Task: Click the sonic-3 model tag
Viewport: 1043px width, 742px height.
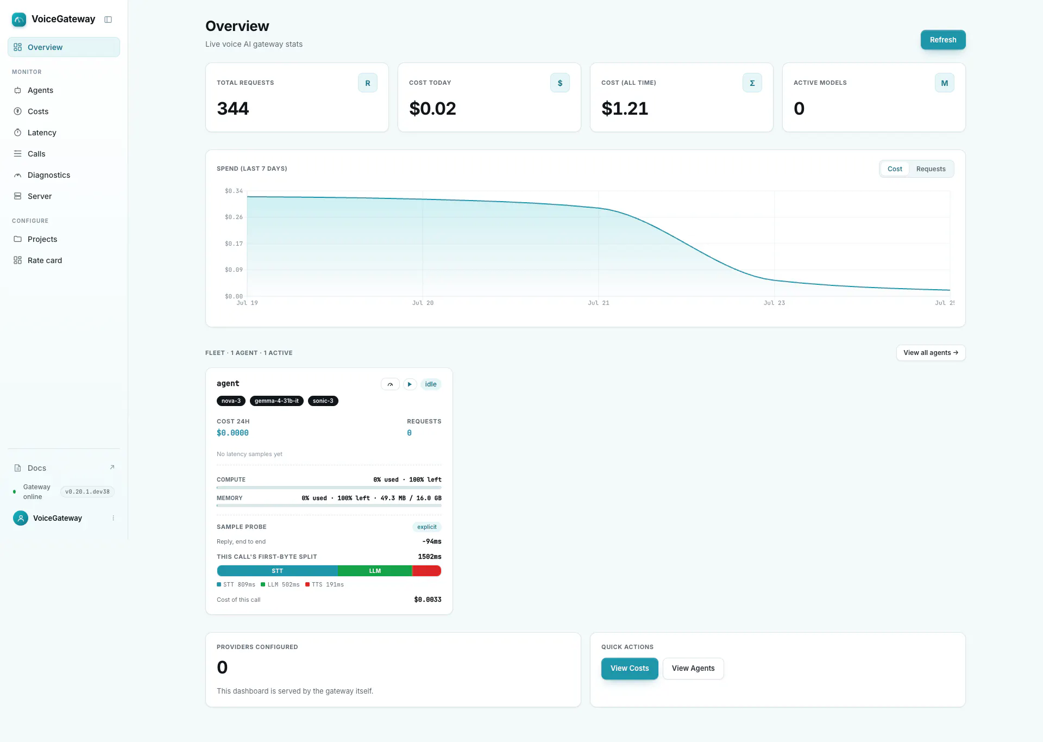Action: [323, 401]
